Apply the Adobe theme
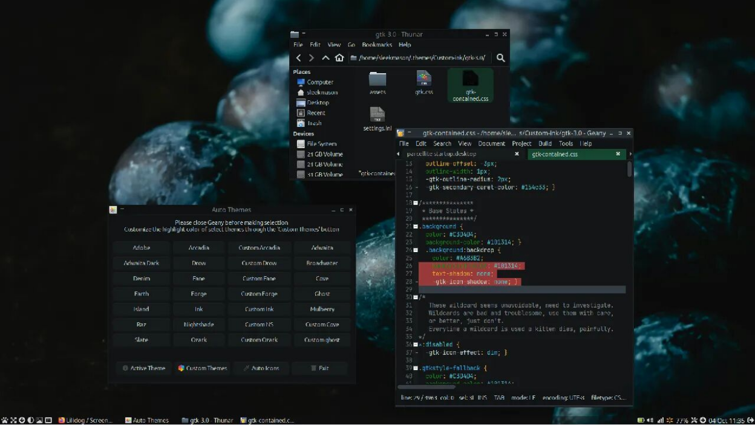 click(142, 248)
